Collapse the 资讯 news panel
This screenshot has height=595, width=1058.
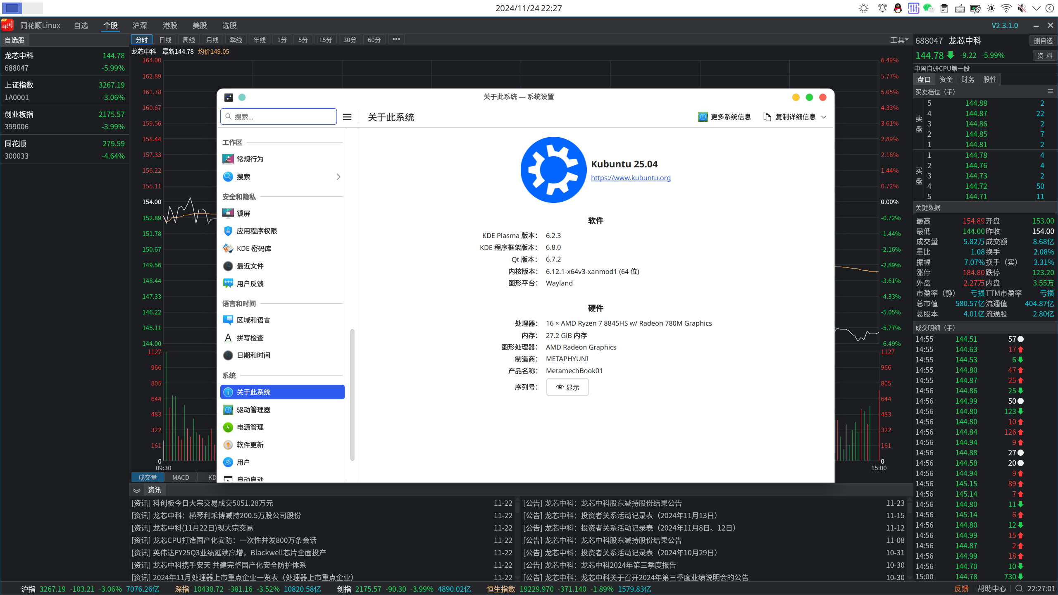[x=137, y=490]
